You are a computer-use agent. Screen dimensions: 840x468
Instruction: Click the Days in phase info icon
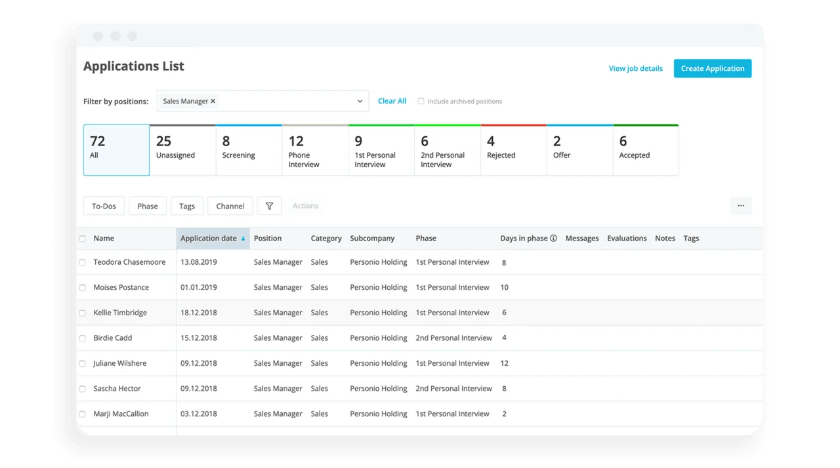[x=553, y=239]
